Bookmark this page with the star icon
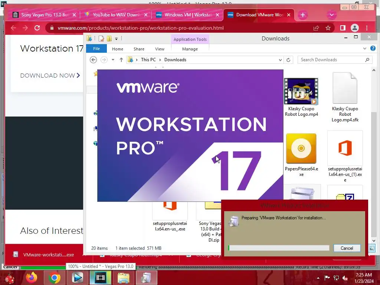Image resolution: width=380 pixels, height=285 pixels. (x=328, y=28)
